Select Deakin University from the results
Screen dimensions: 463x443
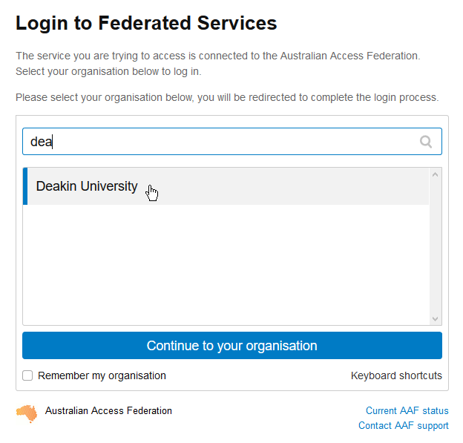226,186
